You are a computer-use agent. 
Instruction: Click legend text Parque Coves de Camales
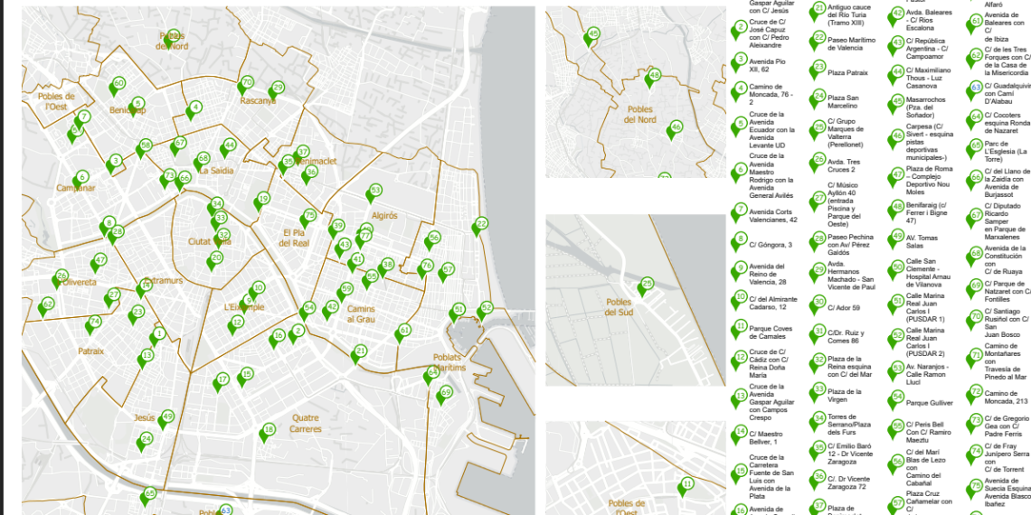[x=771, y=332]
